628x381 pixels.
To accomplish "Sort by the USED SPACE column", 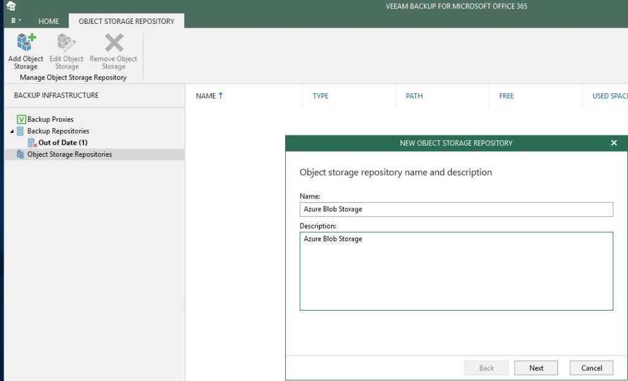I will click(610, 96).
